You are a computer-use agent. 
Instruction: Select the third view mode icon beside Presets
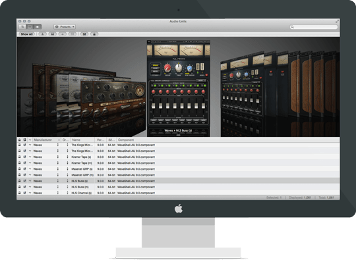(38, 27)
